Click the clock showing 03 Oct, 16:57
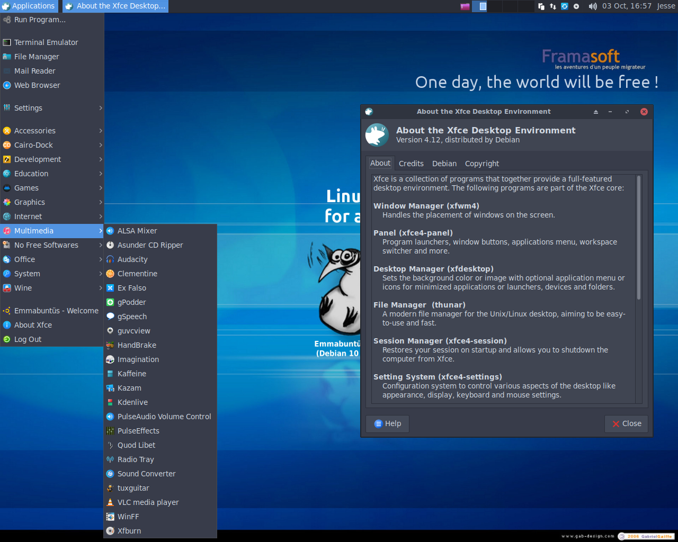The height and width of the screenshot is (542, 678). [627, 6]
